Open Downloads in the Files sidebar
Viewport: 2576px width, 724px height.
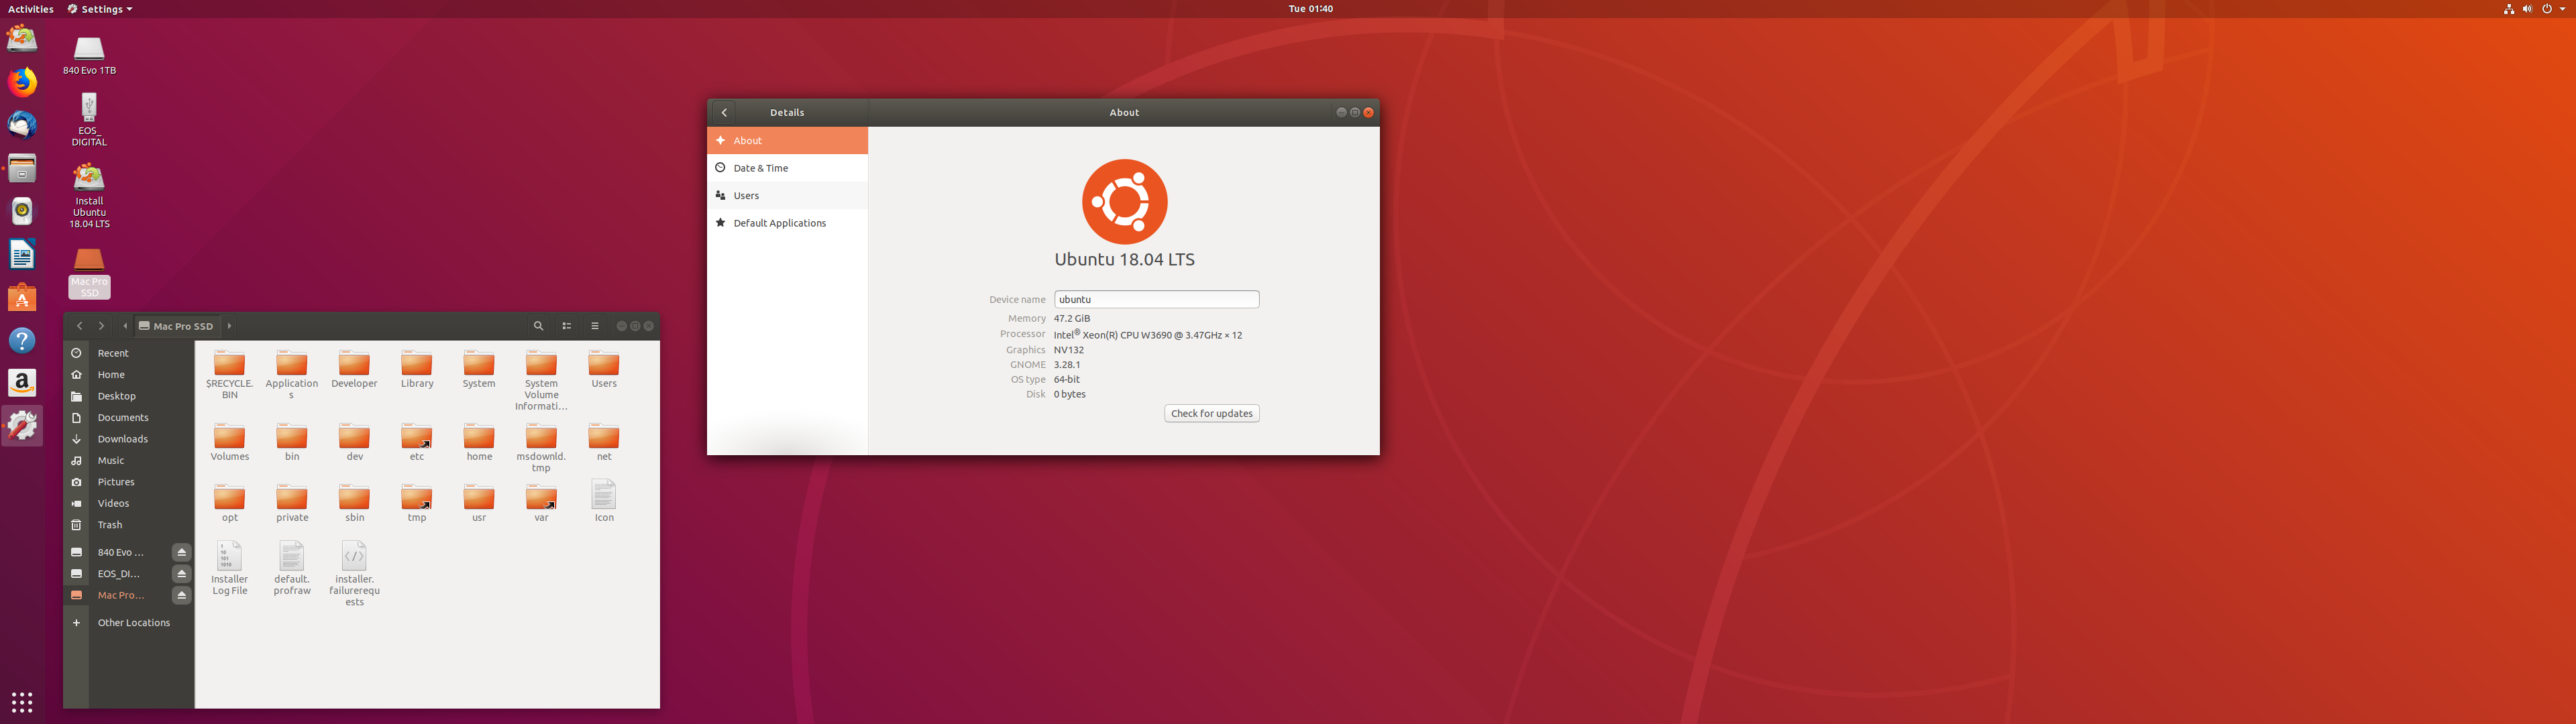click(130, 439)
